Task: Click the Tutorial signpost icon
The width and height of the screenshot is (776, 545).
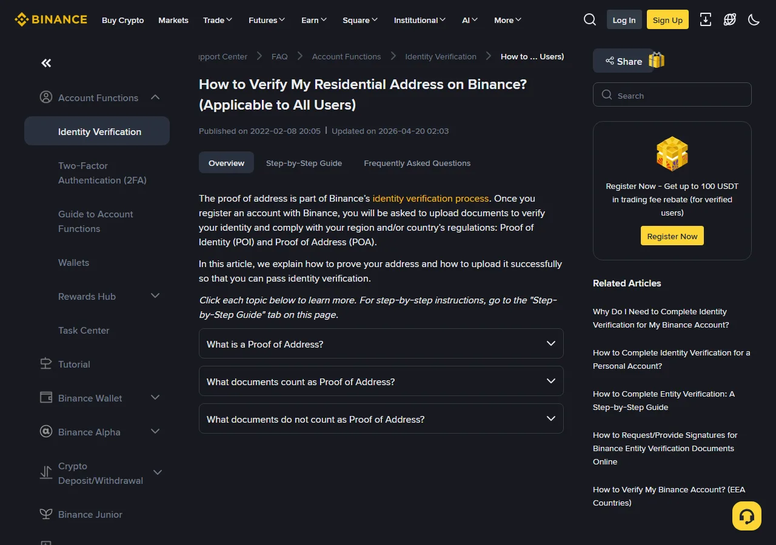Action: [x=46, y=363]
